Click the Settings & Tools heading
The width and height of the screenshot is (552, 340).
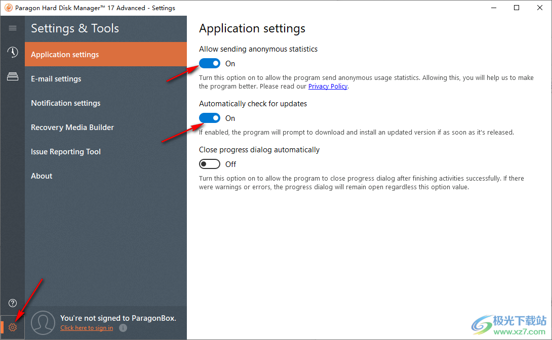pos(75,28)
